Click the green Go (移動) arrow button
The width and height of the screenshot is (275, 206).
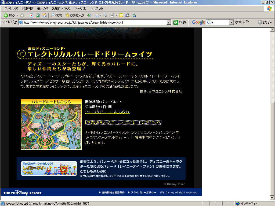coord(179,22)
